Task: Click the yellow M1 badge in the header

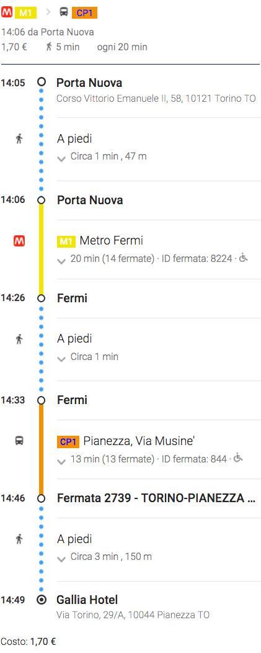Action: pyautogui.click(x=26, y=13)
